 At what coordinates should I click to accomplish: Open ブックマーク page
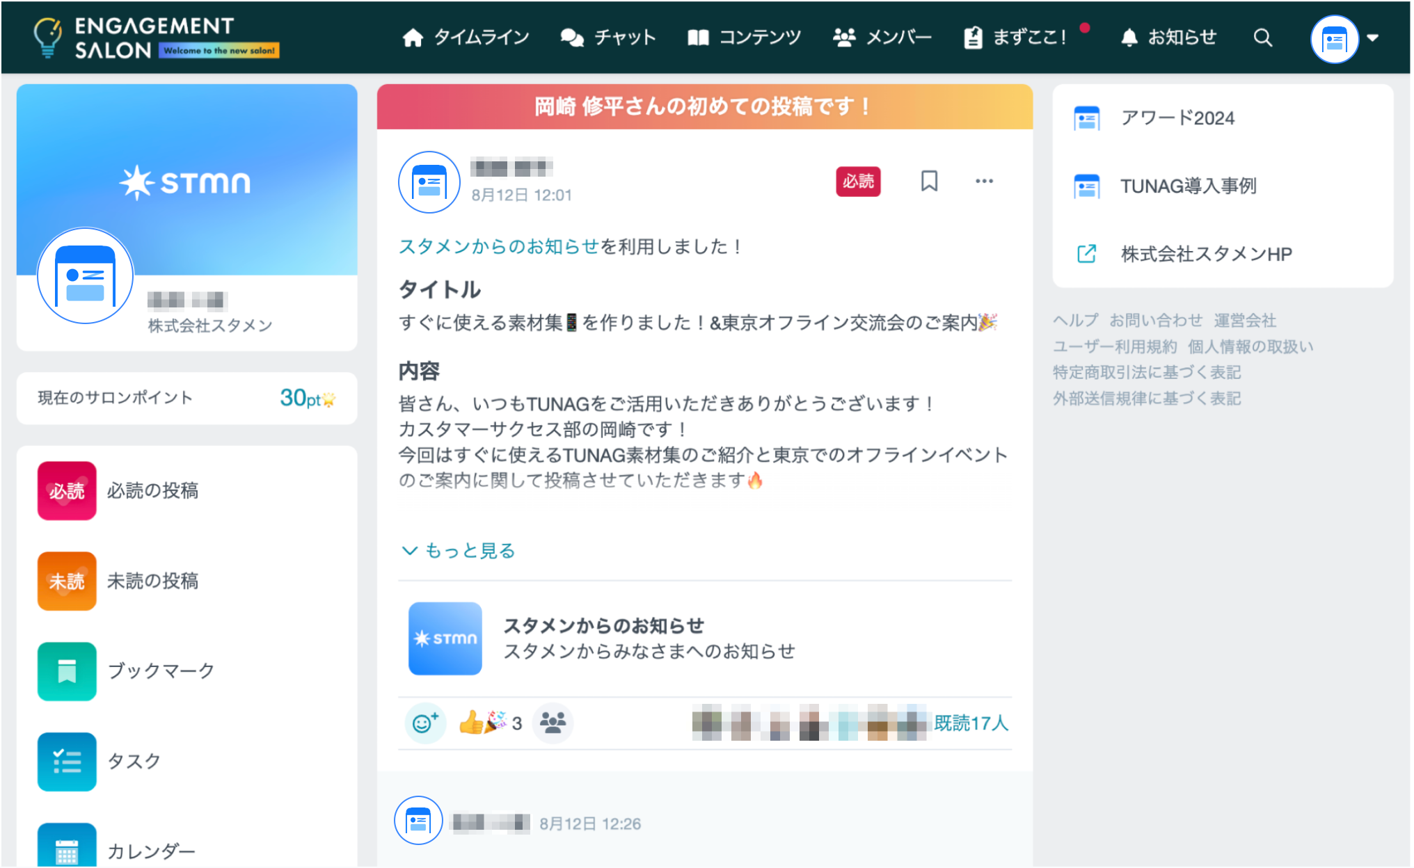tap(161, 671)
